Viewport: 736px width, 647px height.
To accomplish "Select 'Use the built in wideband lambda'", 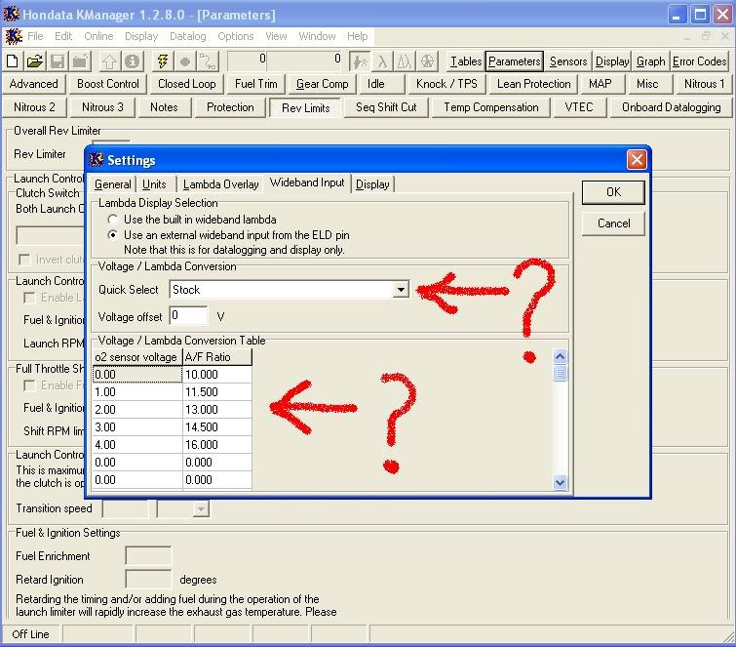I will (114, 220).
